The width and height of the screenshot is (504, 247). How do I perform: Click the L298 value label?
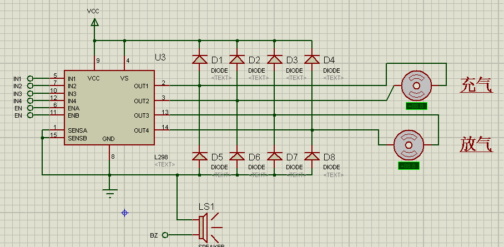pyautogui.click(x=161, y=157)
